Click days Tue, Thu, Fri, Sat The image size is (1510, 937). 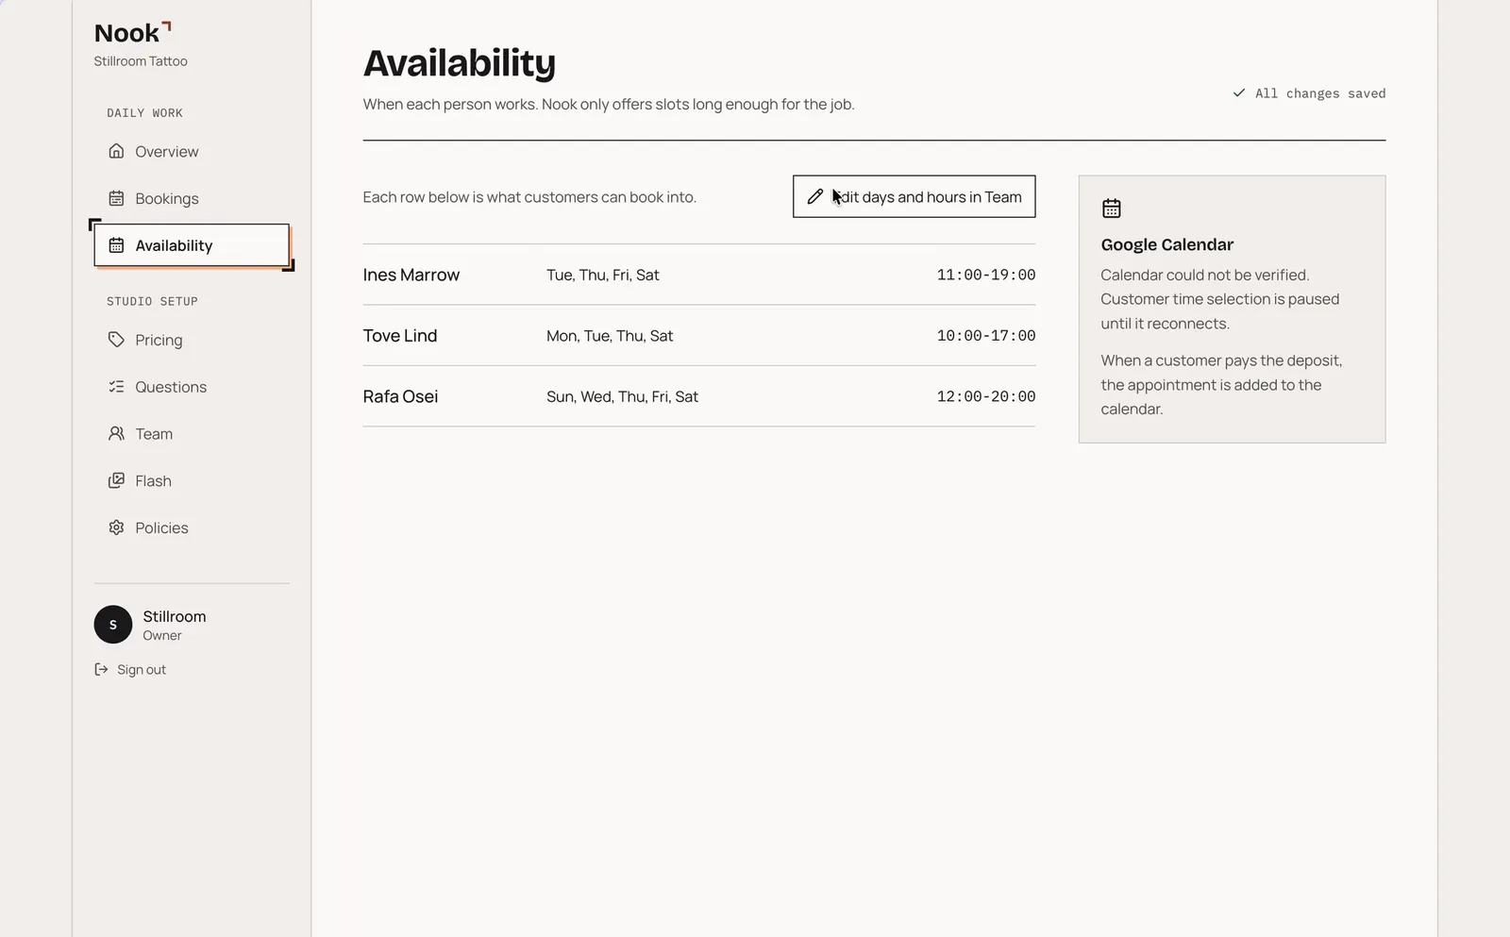point(603,275)
